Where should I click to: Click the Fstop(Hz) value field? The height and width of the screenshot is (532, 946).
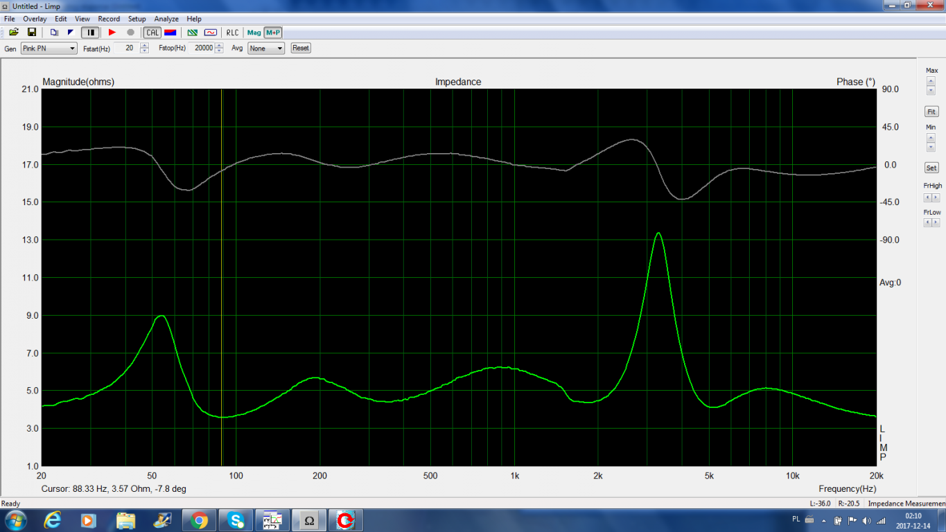202,48
